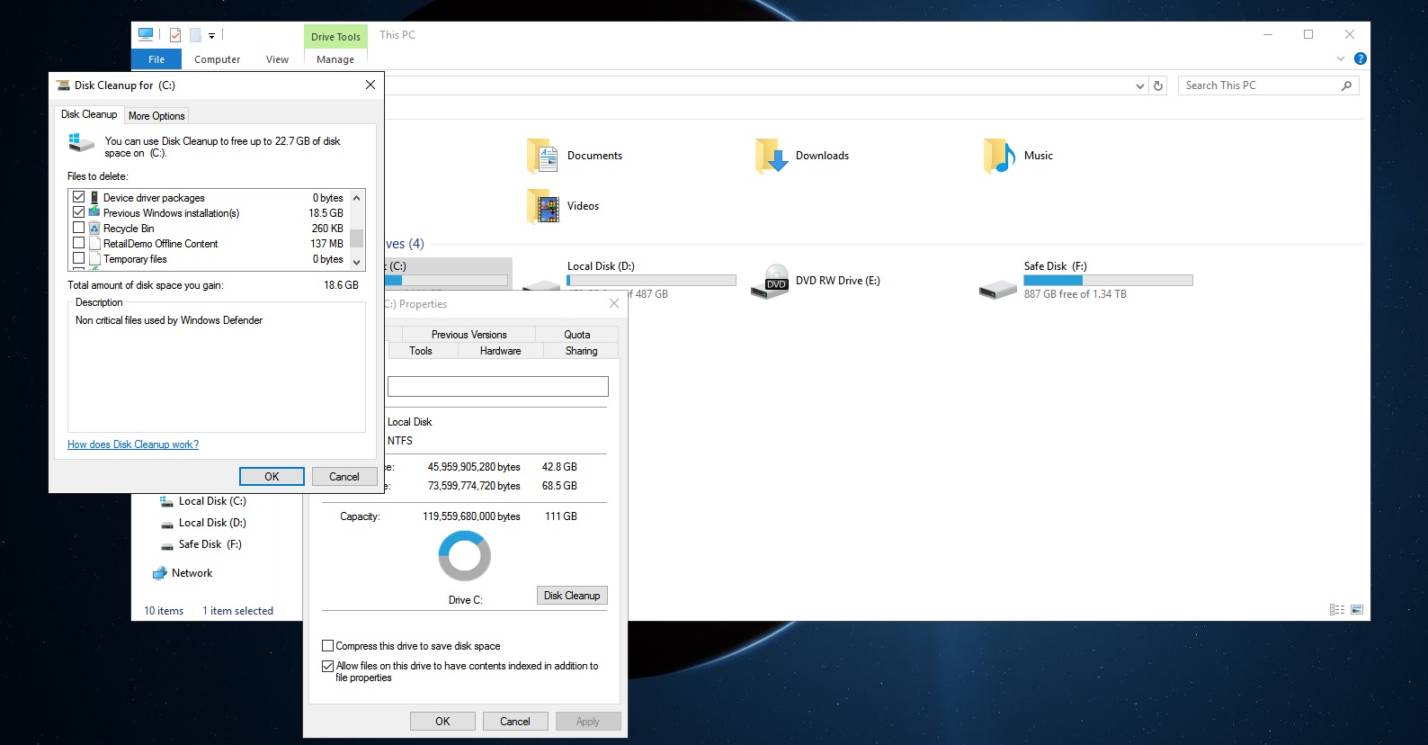
Task: Click the Windows drive icon in Disk Cleanup
Action: (x=81, y=143)
